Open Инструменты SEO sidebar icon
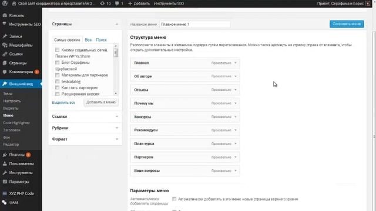376x211 pixels. click(5, 24)
